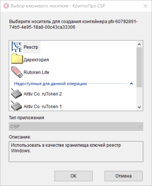Click the carrier list scroll-up arrow

139,44
